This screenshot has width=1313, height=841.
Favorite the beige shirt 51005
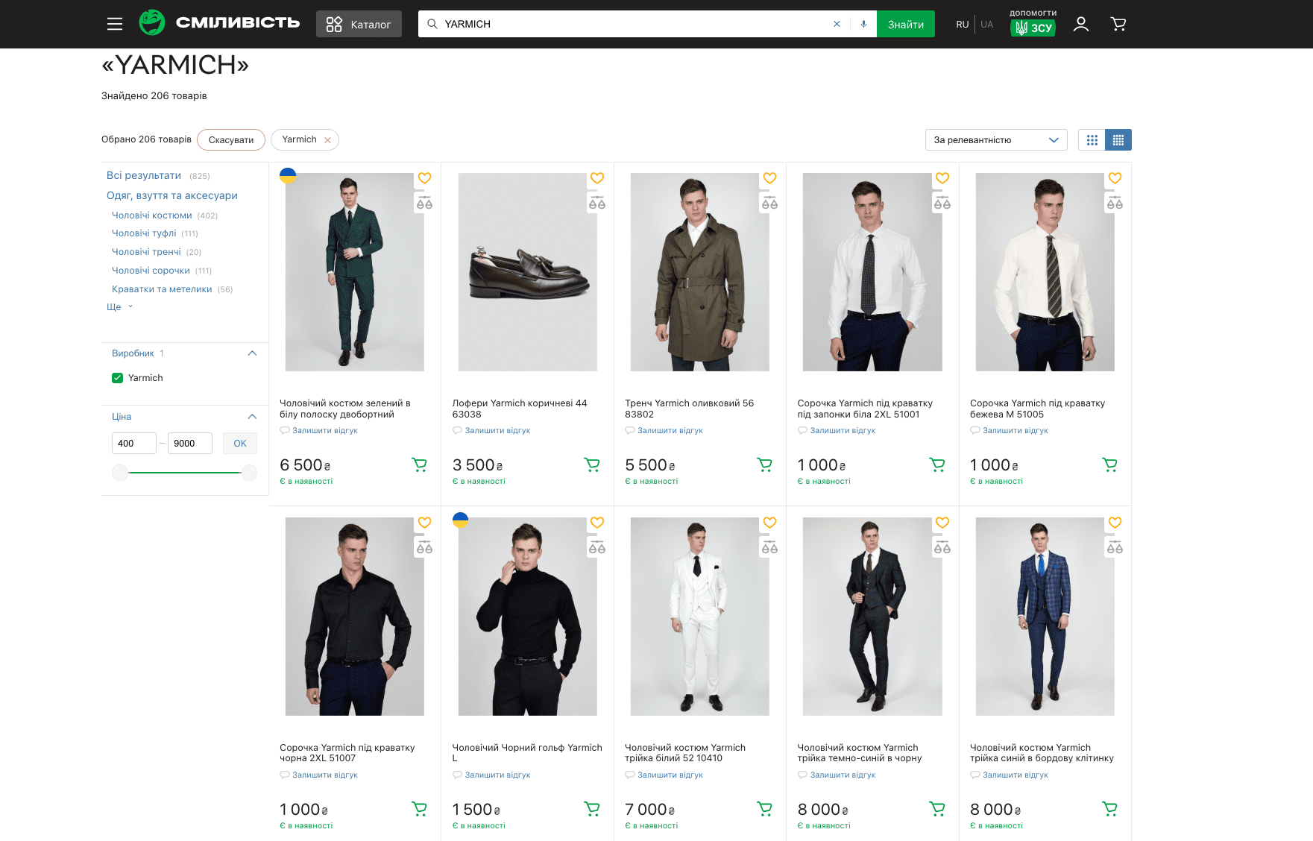(1115, 178)
